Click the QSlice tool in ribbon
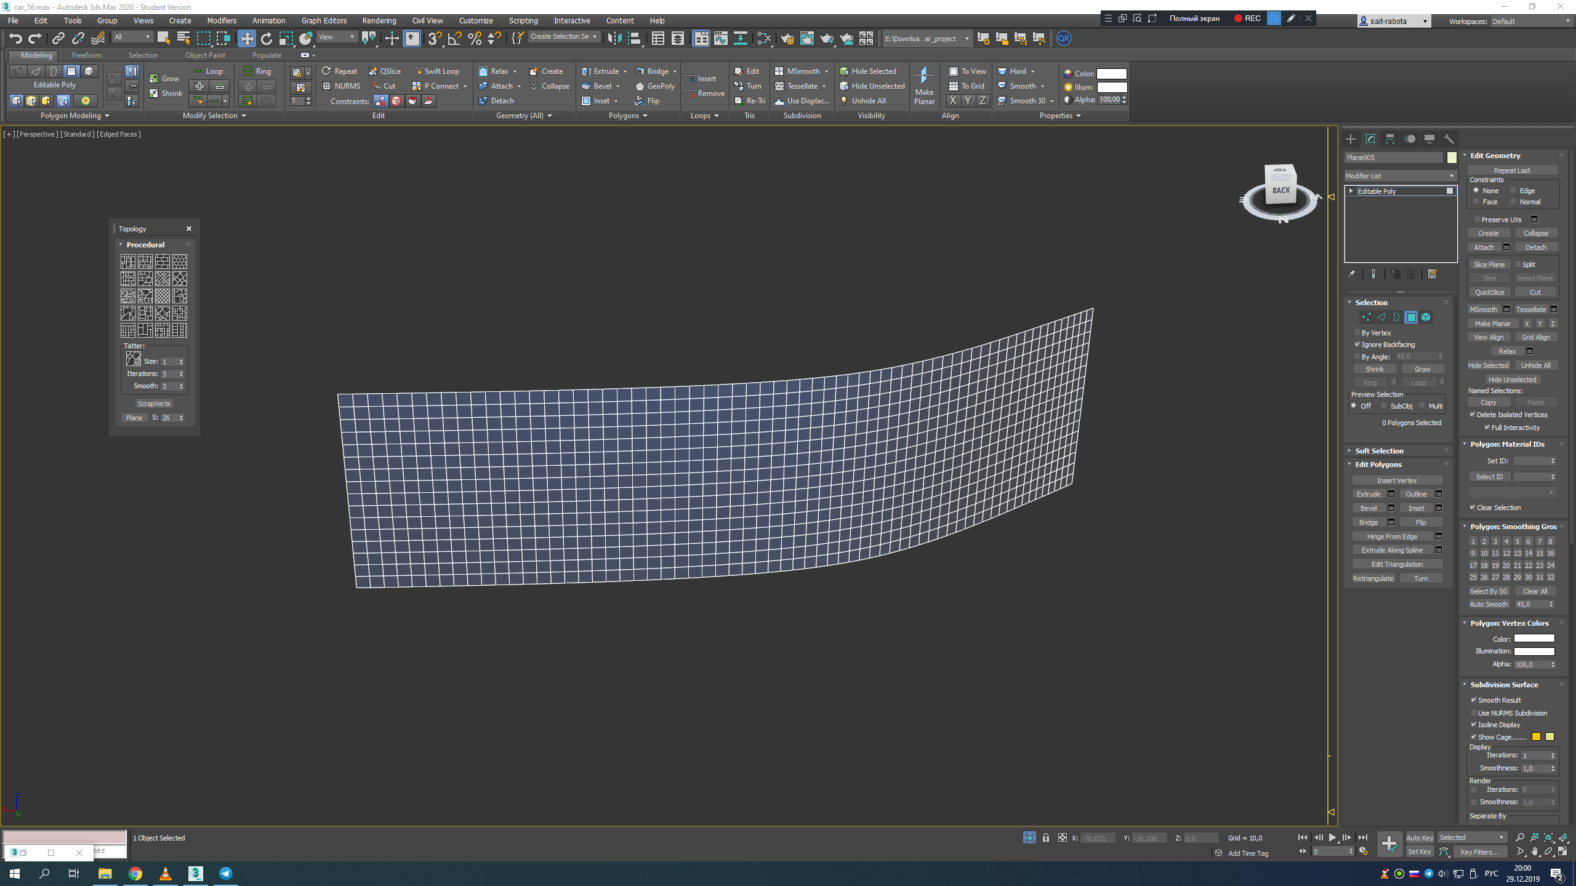Screen dimensions: 1576x886 (384, 71)
